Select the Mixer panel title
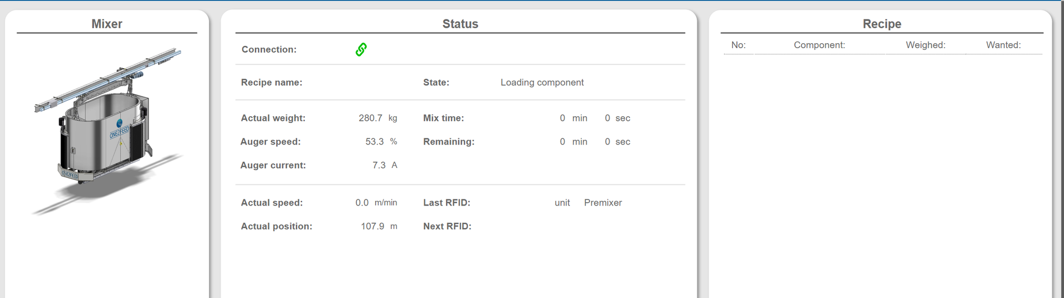1064x298 pixels. [107, 24]
